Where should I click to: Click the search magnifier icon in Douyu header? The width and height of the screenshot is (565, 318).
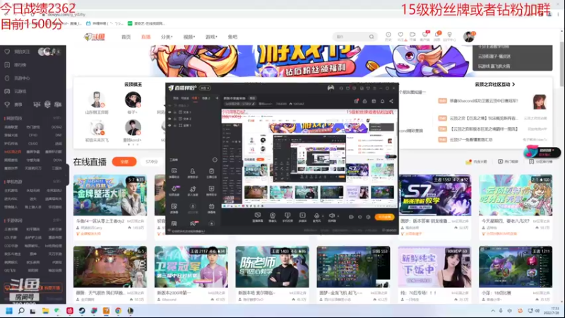pyautogui.click(x=371, y=37)
